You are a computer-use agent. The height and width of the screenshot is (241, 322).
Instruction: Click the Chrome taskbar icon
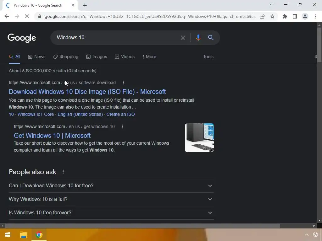click(39, 235)
